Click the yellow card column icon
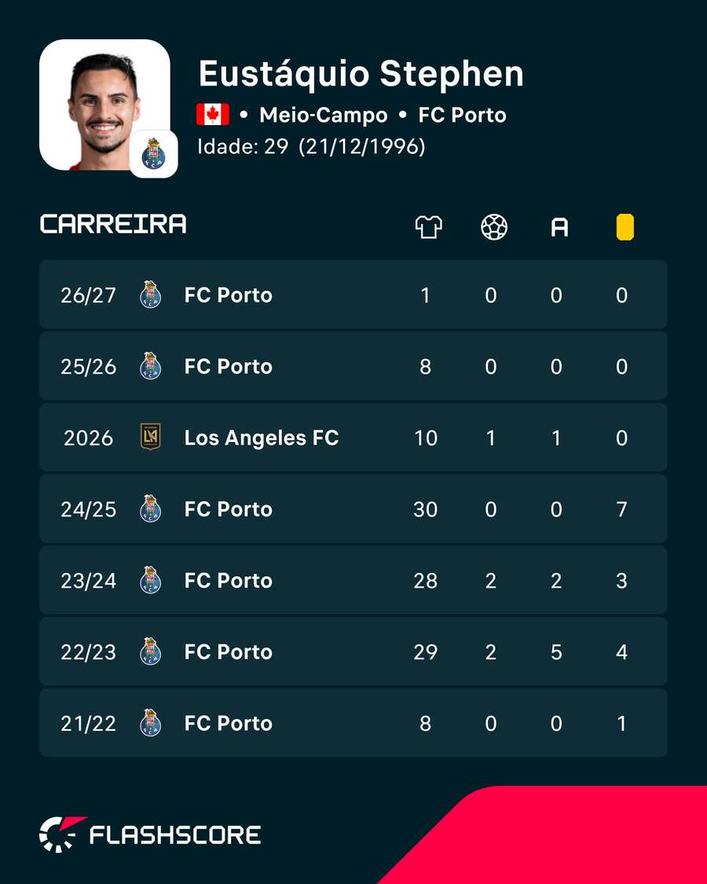This screenshot has height=884, width=707. click(625, 227)
